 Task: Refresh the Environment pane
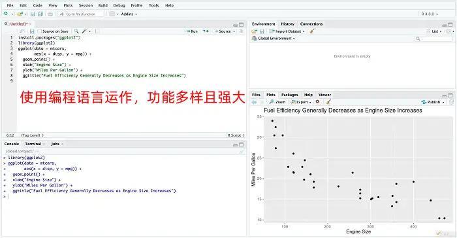[x=449, y=31]
